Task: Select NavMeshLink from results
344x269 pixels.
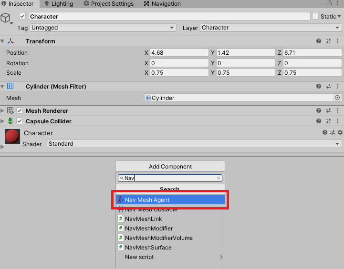Action: [170, 219]
